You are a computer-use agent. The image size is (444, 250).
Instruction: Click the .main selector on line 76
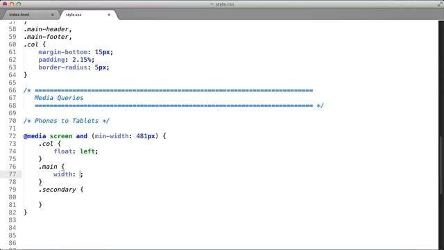[48, 167]
